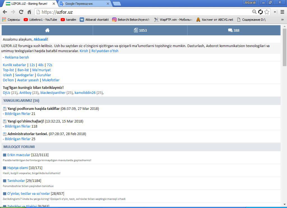The image size is (287, 208).
Task: Click the browser reload button
Action: pos(21,12)
